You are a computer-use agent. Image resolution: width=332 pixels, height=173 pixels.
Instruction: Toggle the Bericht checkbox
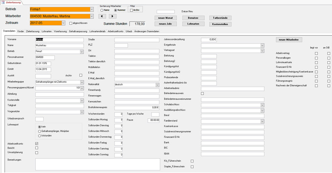tap(37, 148)
